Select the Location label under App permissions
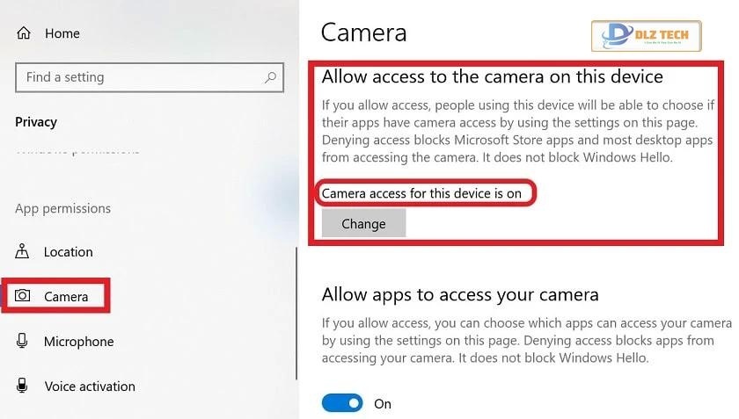The image size is (739, 419). (68, 252)
